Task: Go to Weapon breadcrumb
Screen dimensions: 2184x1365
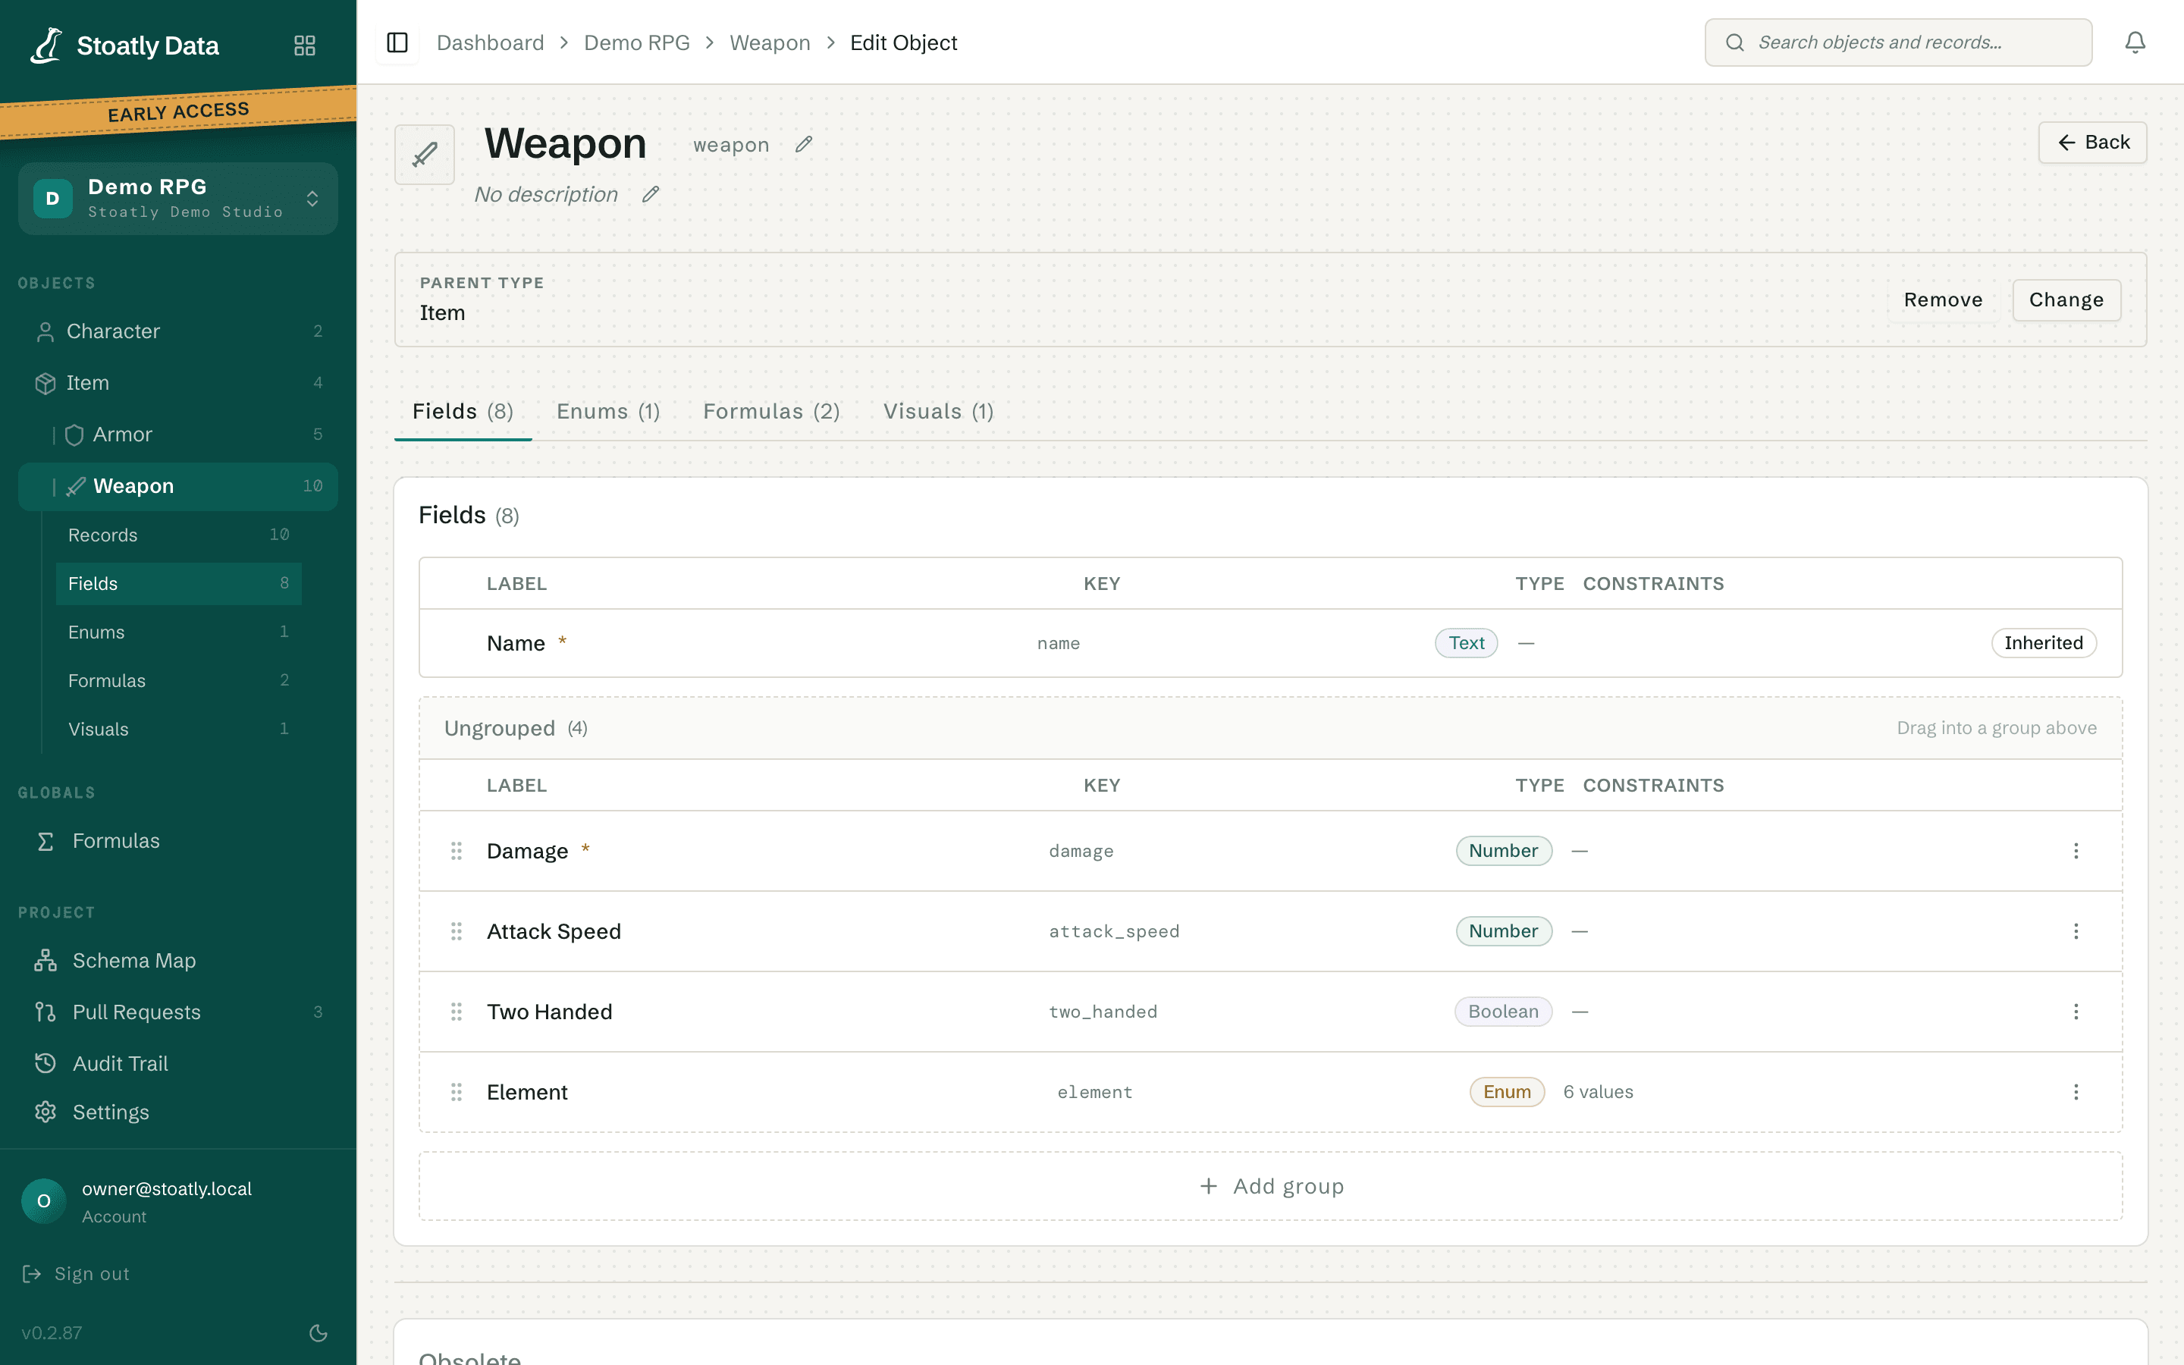Action: coord(770,42)
